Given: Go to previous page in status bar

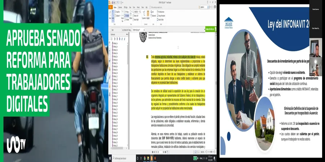Looking at the screenshot, I should click(x=154, y=152).
